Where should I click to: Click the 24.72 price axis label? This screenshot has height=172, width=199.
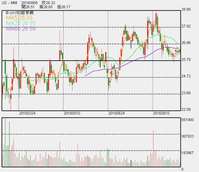tap(186, 76)
